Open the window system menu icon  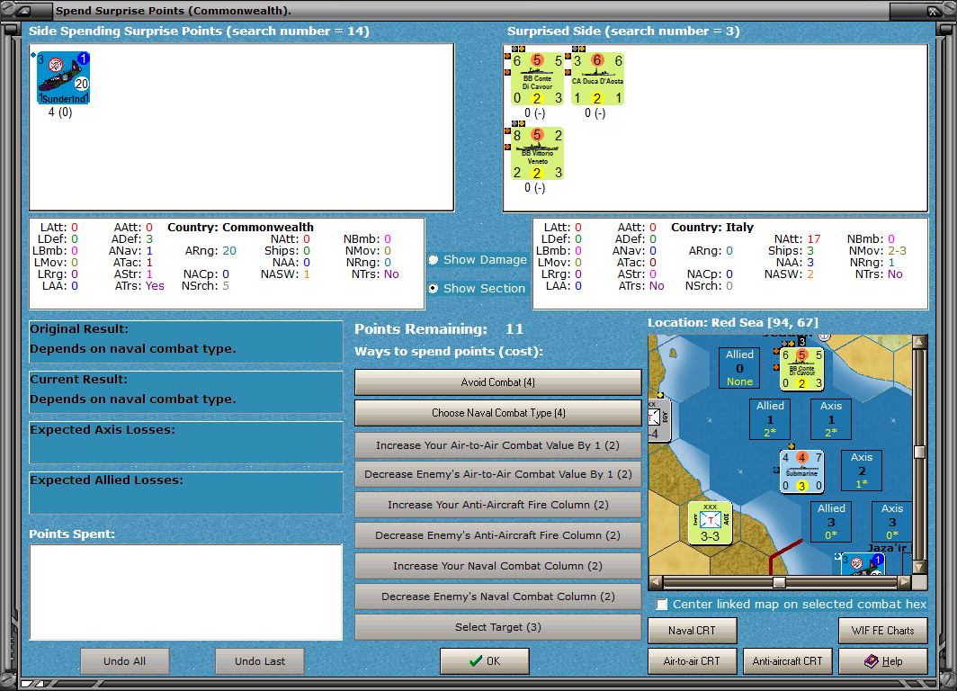[x=24, y=11]
